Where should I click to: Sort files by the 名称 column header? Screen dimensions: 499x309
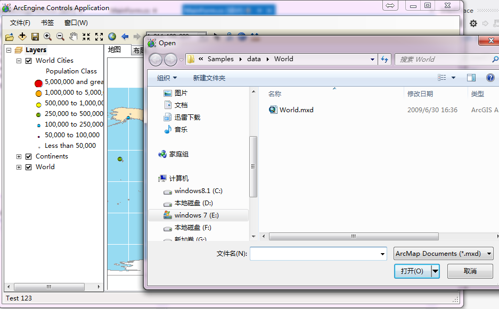coord(275,94)
